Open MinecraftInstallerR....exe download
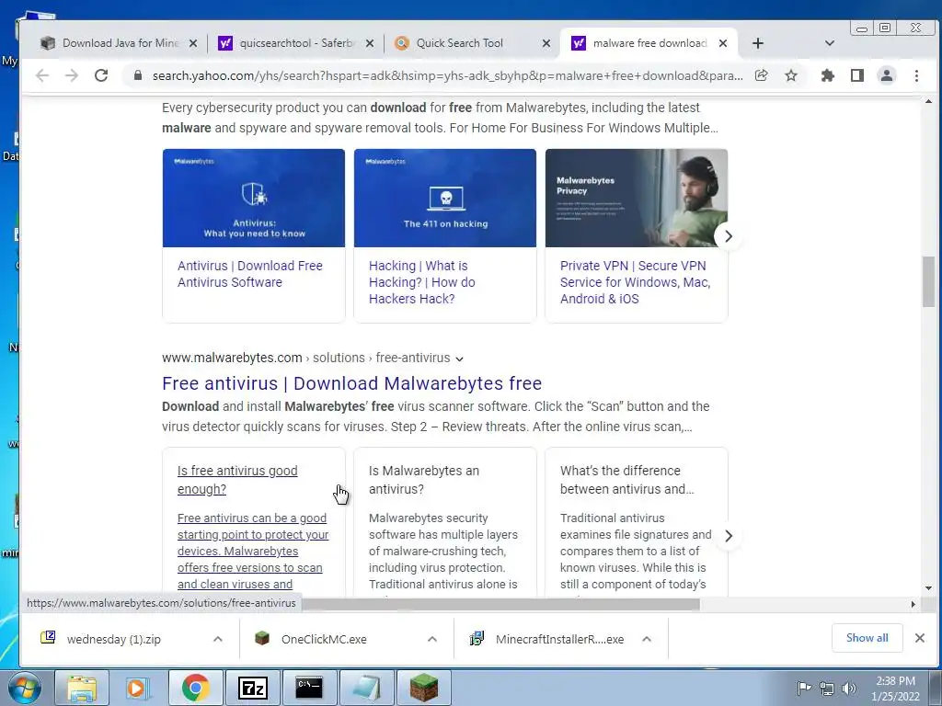 tap(558, 640)
